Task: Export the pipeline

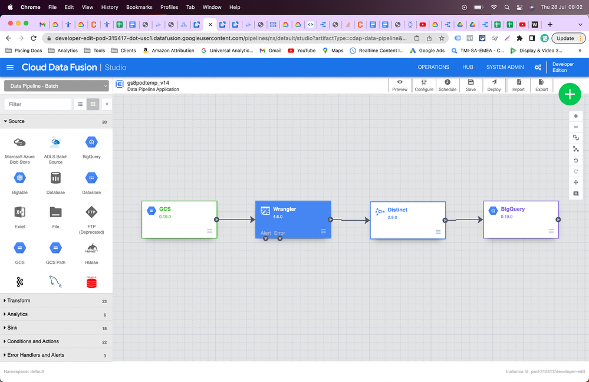Action: click(541, 85)
